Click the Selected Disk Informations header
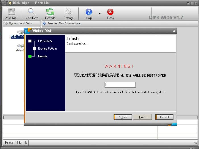Image resolution: width=199 pixels, height=149 pixels. point(120,24)
